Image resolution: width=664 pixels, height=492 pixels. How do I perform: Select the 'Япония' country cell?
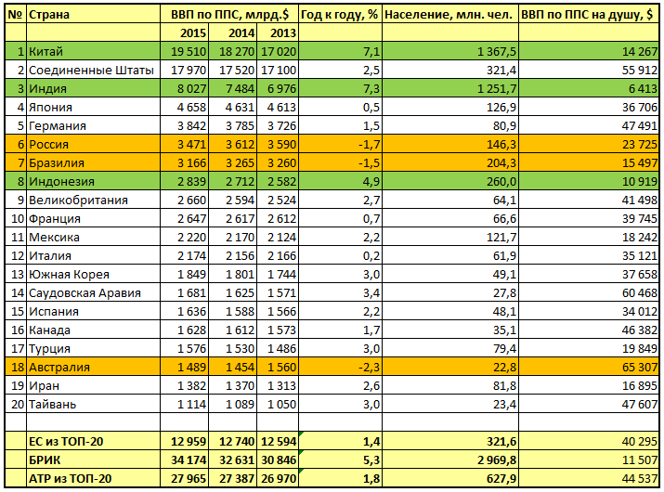point(93,107)
